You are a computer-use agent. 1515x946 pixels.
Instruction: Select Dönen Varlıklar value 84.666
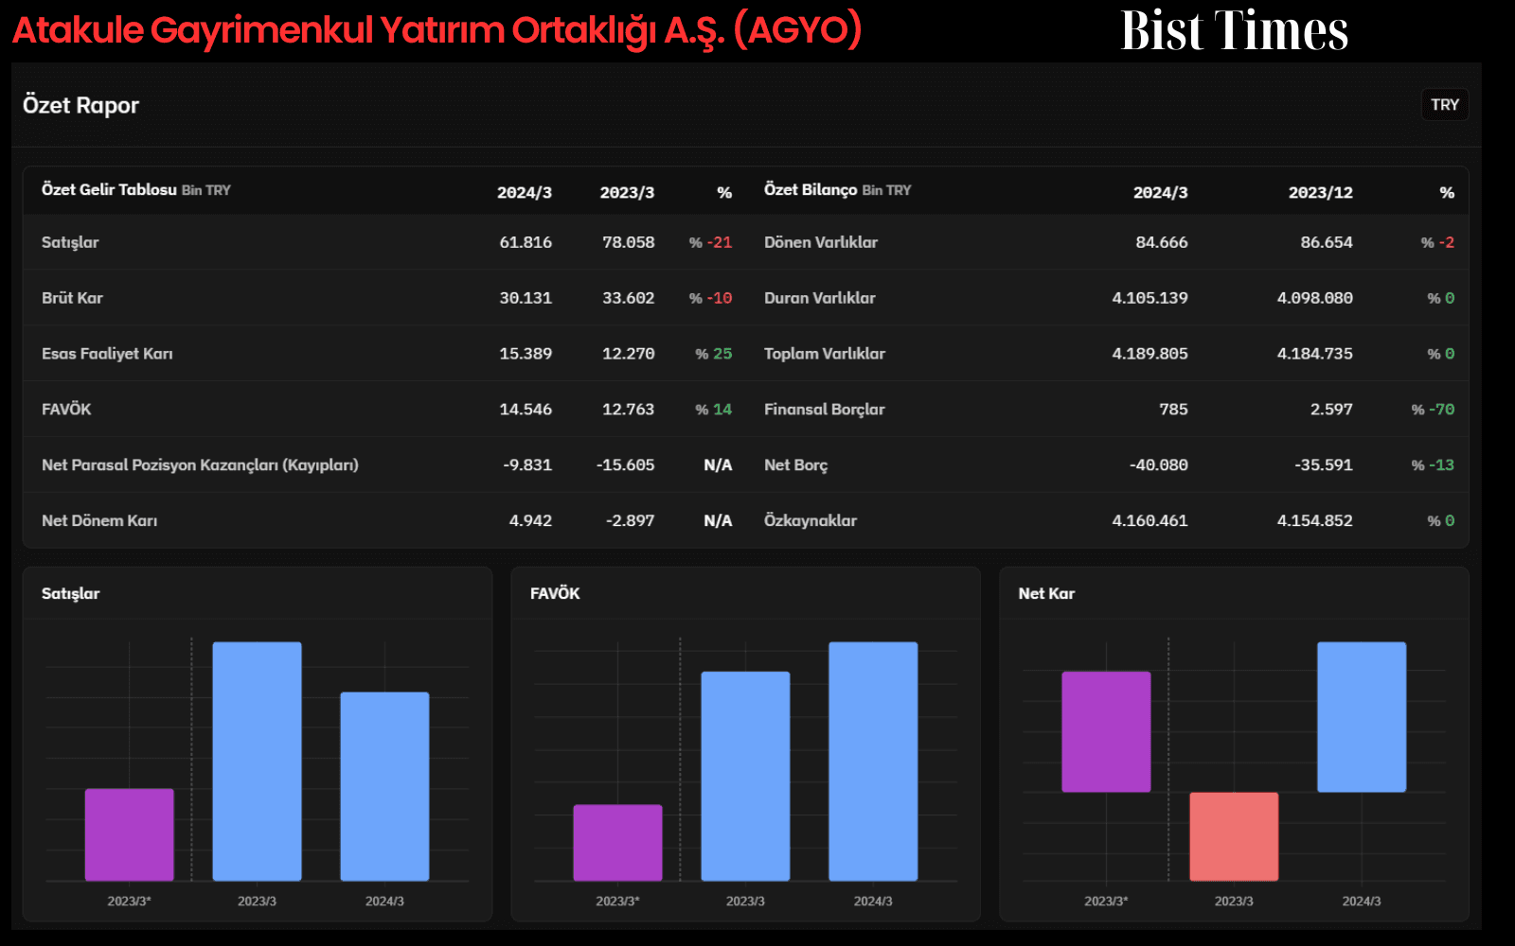(x=1162, y=242)
